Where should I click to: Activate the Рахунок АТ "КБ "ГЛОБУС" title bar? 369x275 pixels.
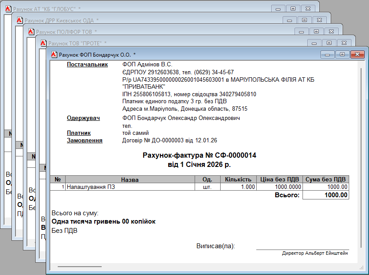pyautogui.click(x=132, y=9)
